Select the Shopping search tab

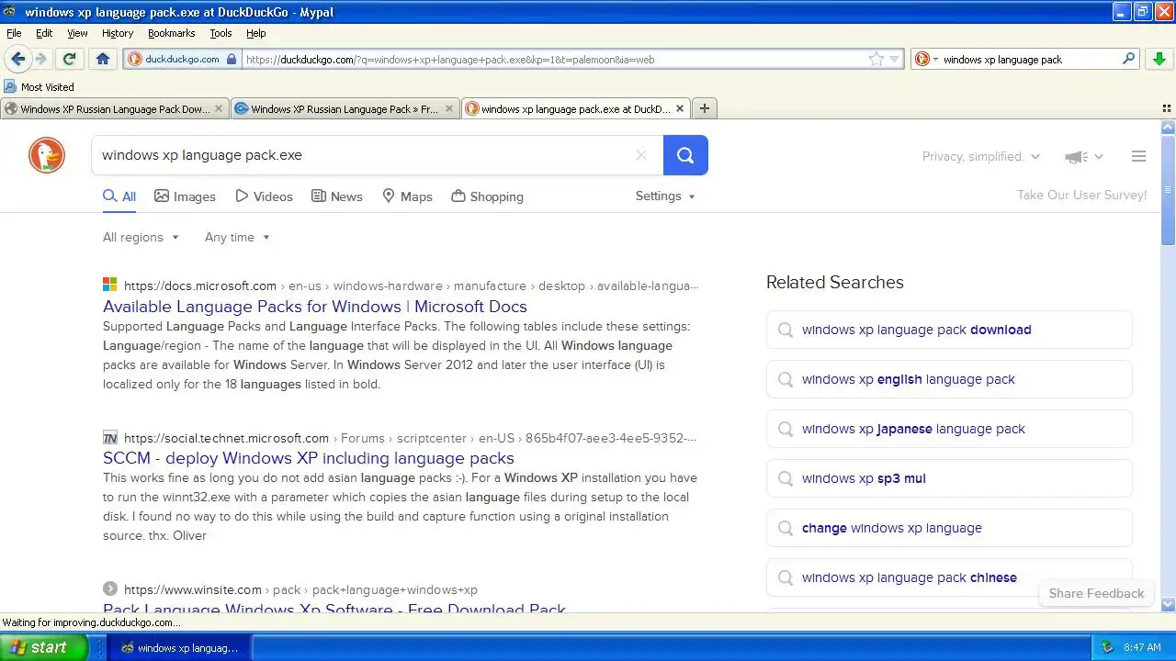tap(487, 196)
